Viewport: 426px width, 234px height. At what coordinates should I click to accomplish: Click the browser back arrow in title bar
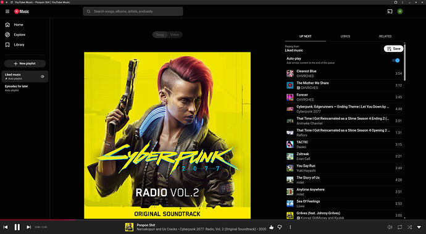pyautogui.click(x=7, y=2)
